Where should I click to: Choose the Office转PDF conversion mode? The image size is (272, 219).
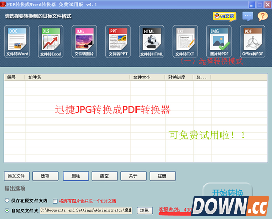[x=252, y=42]
